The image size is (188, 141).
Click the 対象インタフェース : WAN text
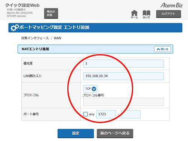[41, 38]
